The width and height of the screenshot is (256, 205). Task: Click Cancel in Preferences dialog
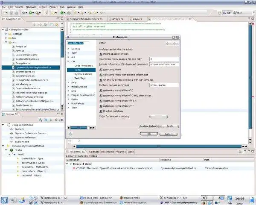coord(169,134)
